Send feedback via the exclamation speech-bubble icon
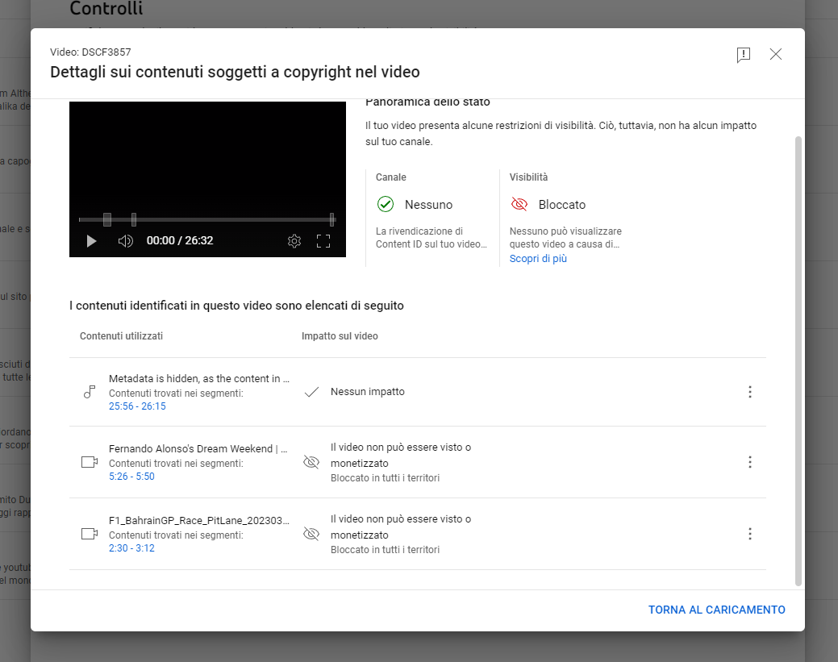 click(x=744, y=55)
